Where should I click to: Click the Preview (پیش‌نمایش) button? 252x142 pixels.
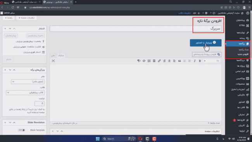tap(11, 35)
